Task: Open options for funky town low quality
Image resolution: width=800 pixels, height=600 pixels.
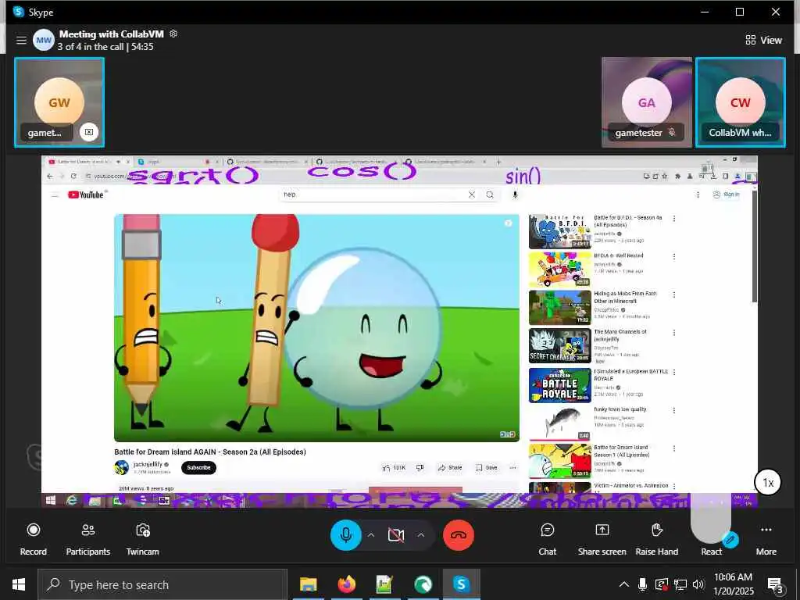Action: [674, 410]
